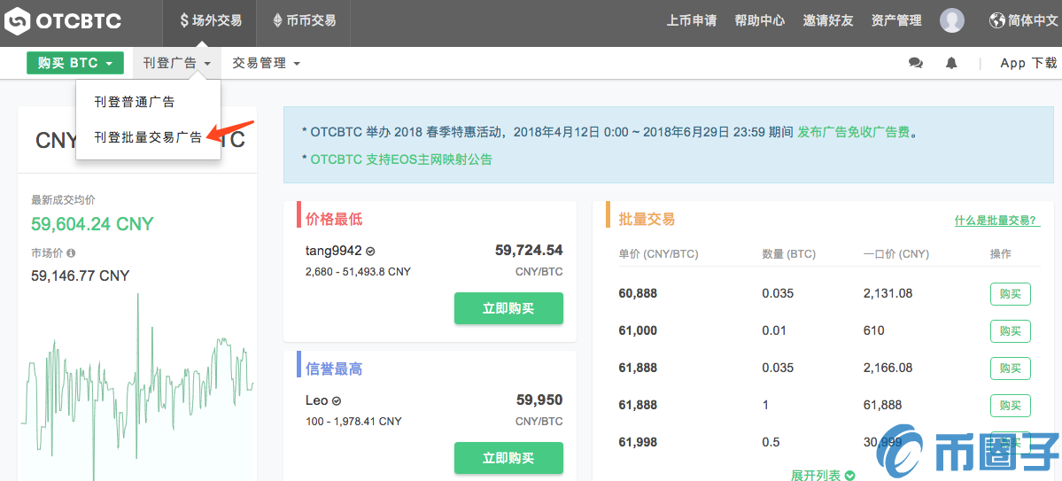Switch to the 币币交易 tab

tap(304, 20)
